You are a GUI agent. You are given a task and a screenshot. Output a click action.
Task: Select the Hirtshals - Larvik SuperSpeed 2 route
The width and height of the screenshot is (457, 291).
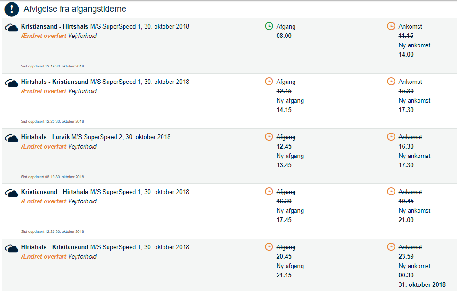(x=96, y=137)
